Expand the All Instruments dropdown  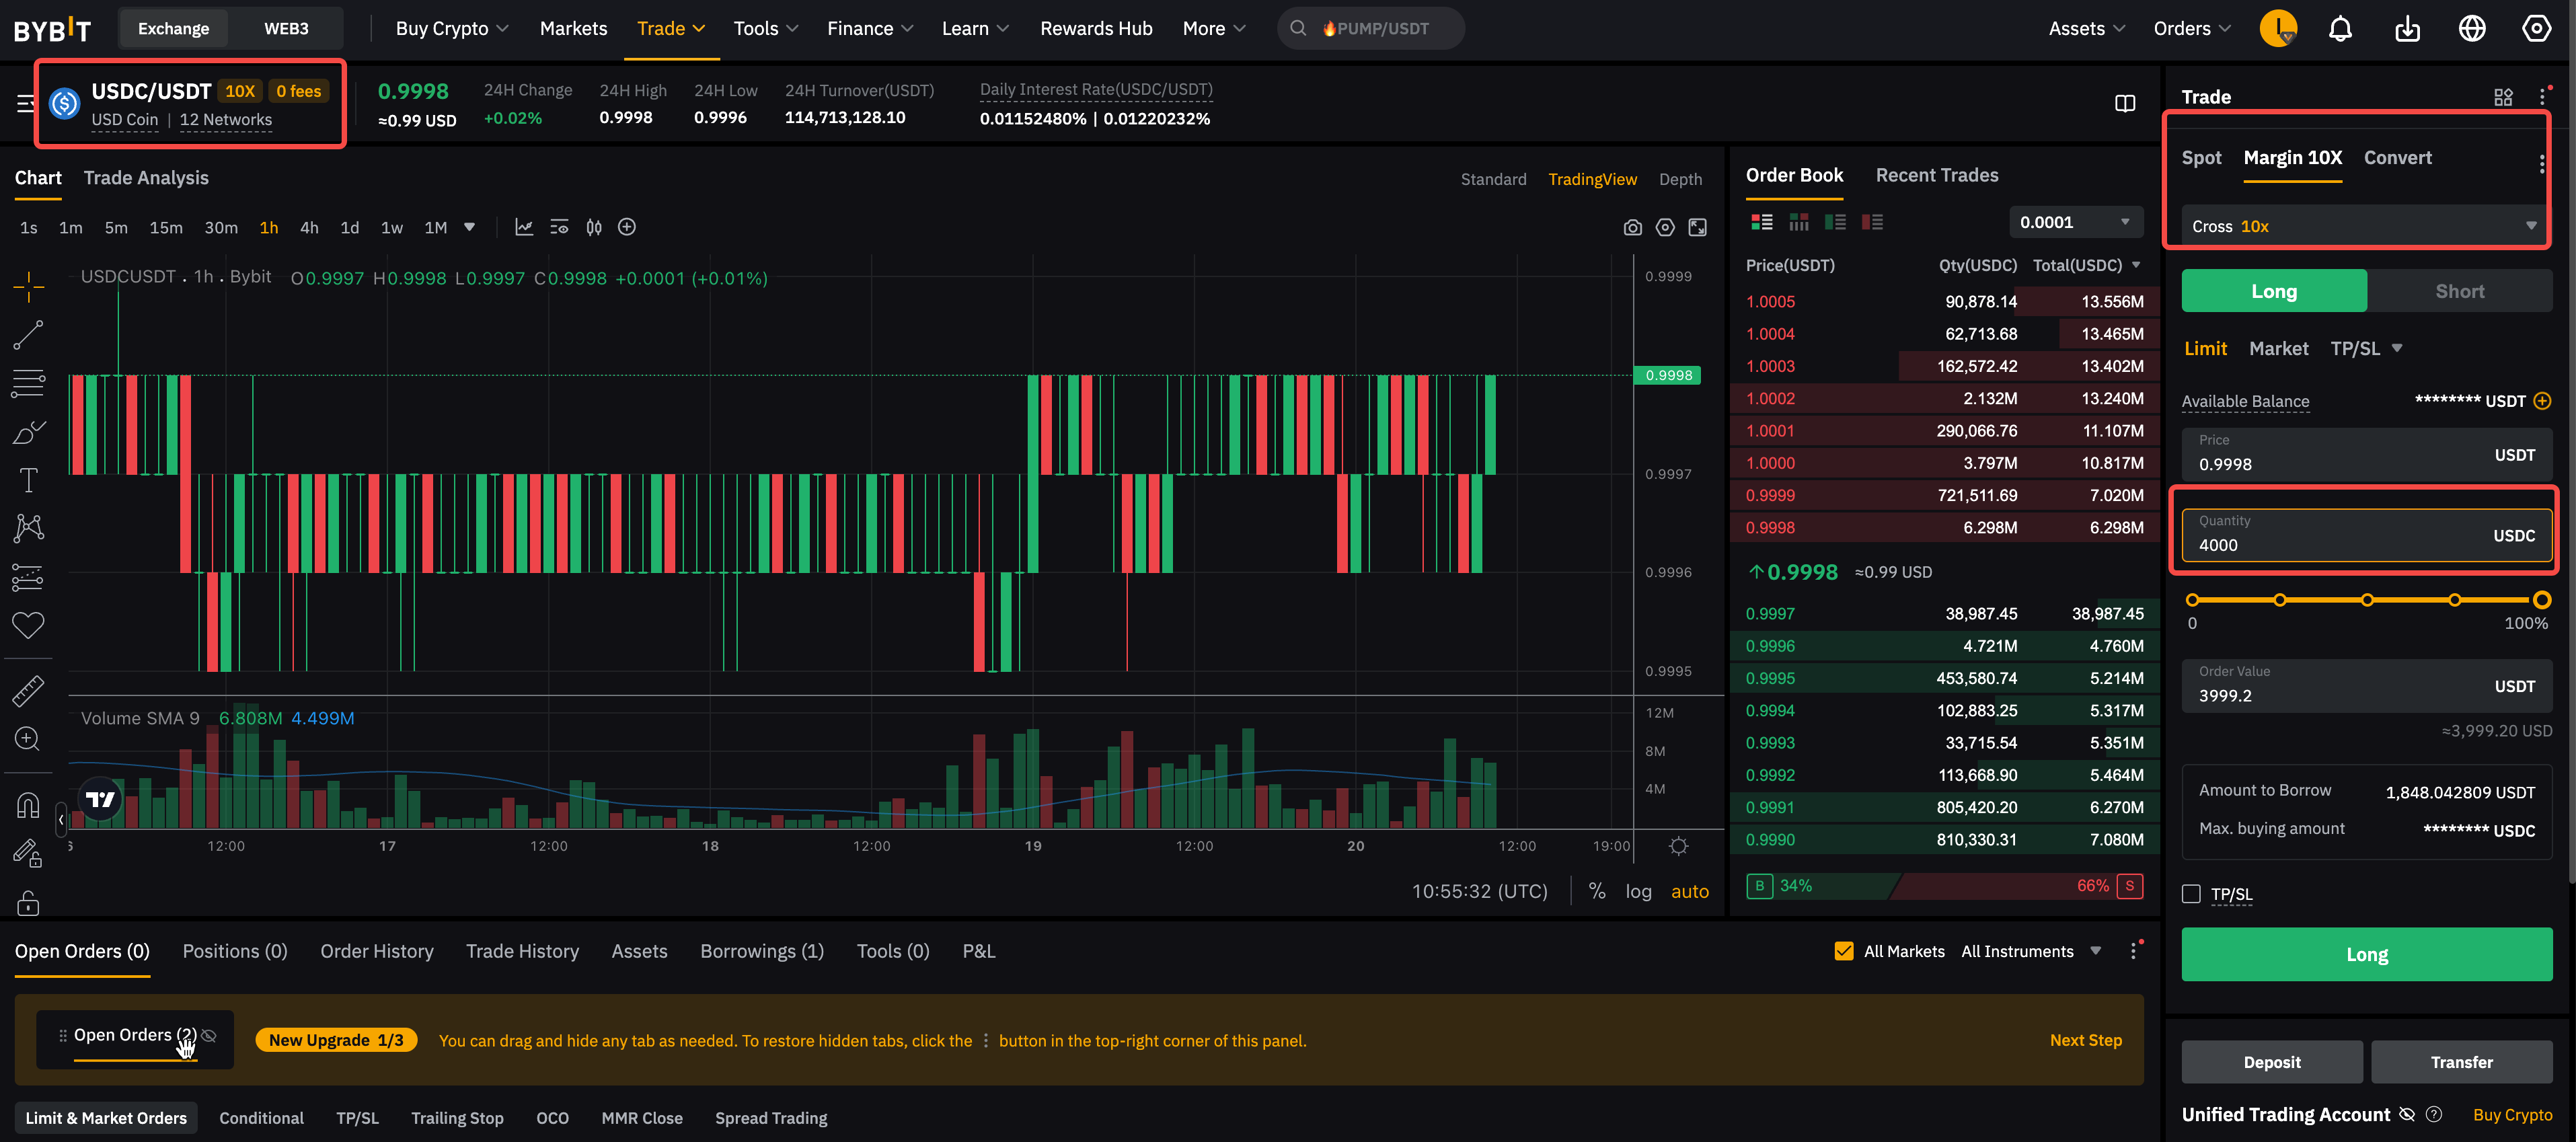[2031, 951]
